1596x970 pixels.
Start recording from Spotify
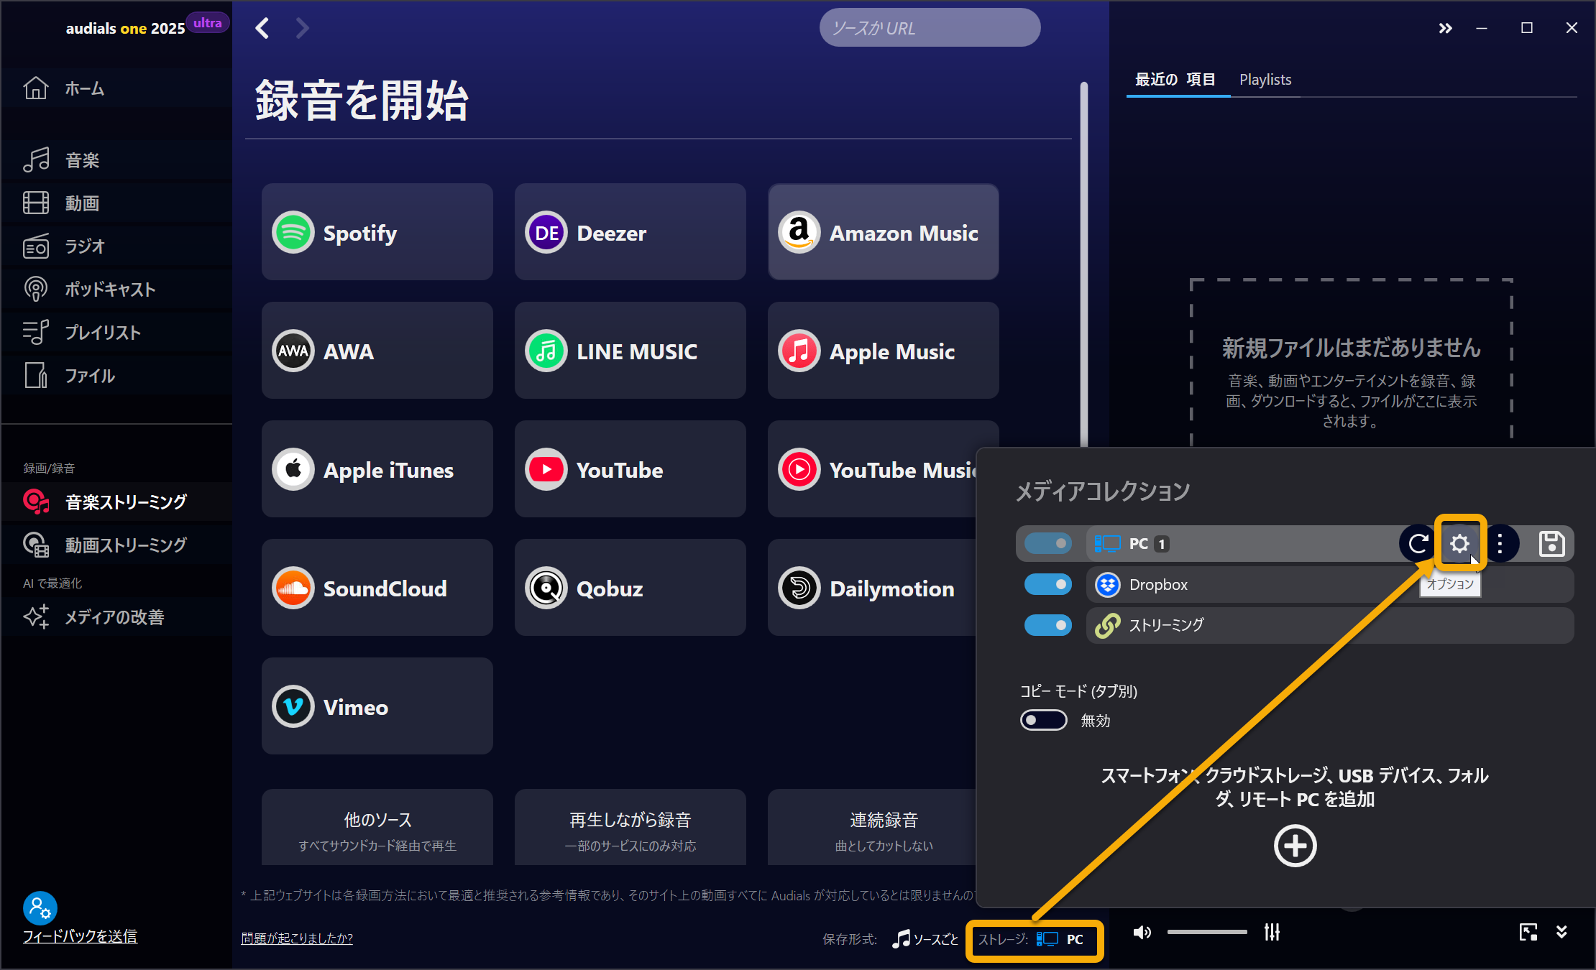[377, 232]
